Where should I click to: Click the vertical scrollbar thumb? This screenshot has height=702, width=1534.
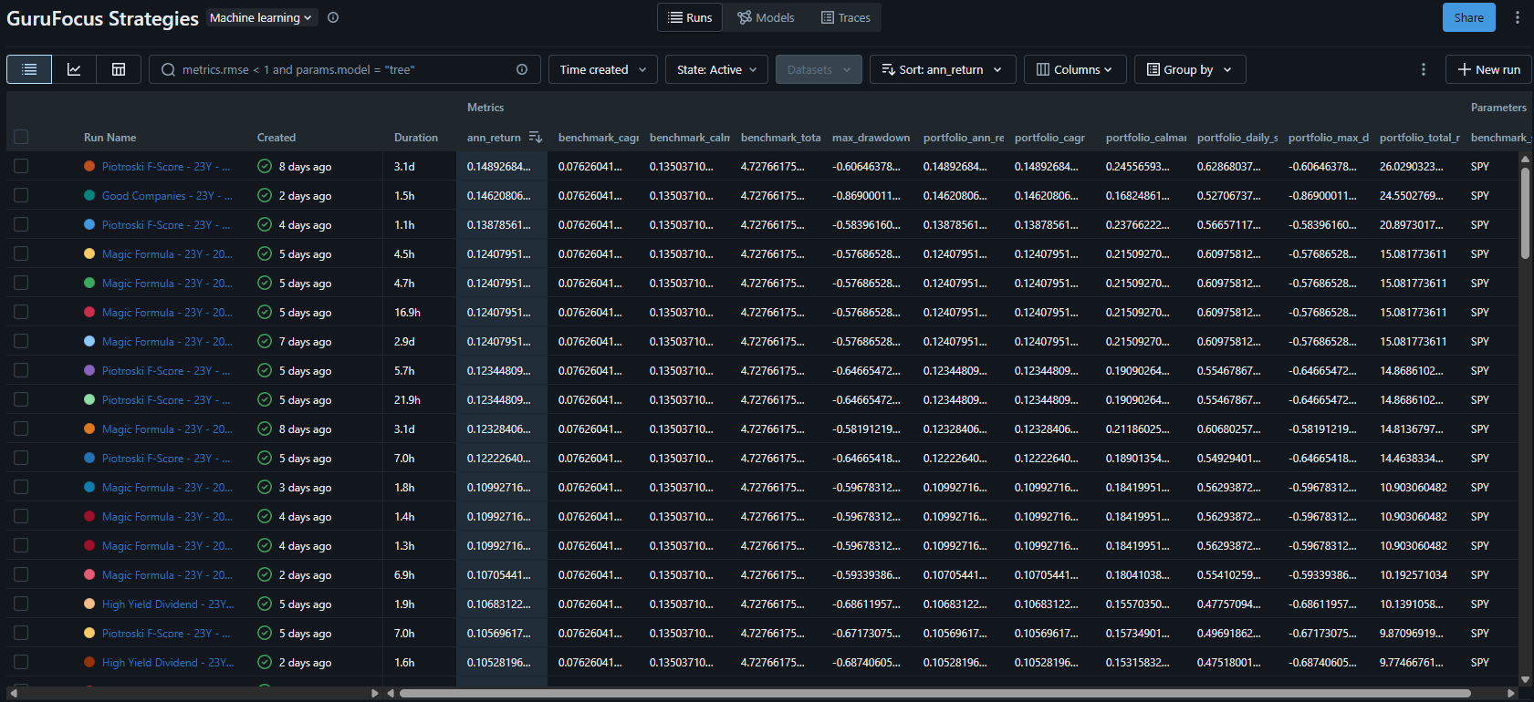point(1525,213)
